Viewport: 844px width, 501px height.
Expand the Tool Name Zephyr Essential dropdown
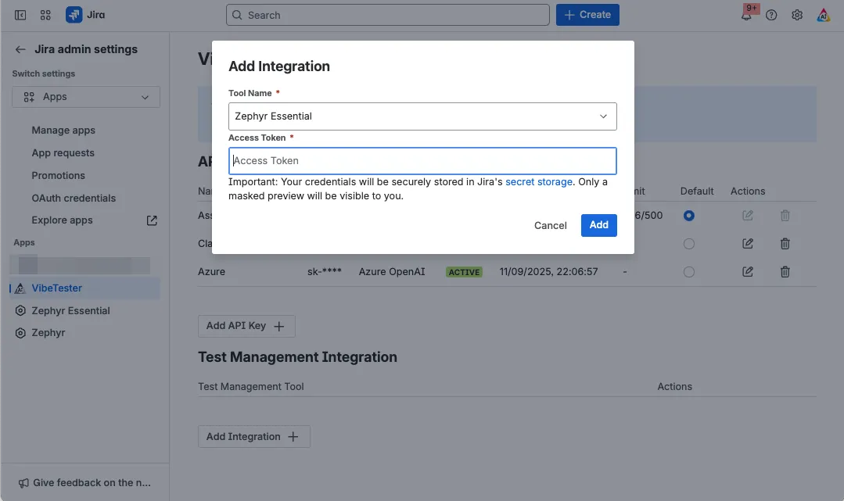pos(422,116)
